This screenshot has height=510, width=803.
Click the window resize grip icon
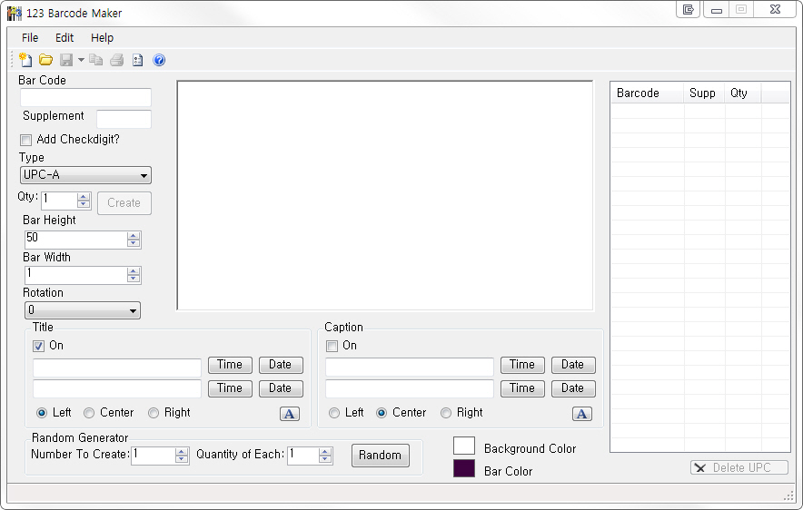coord(788,495)
